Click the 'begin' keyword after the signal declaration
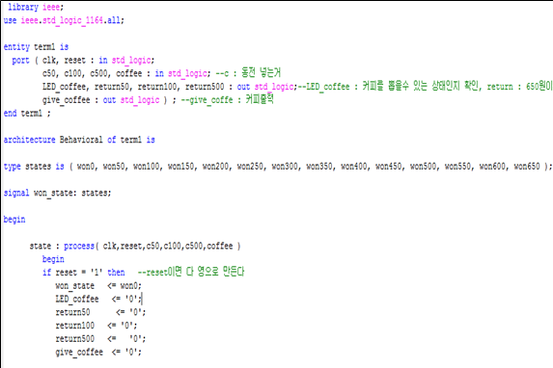The width and height of the screenshot is (553, 368). (14, 220)
